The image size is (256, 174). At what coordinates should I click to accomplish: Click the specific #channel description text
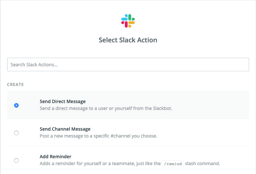(x=98, y=136)
